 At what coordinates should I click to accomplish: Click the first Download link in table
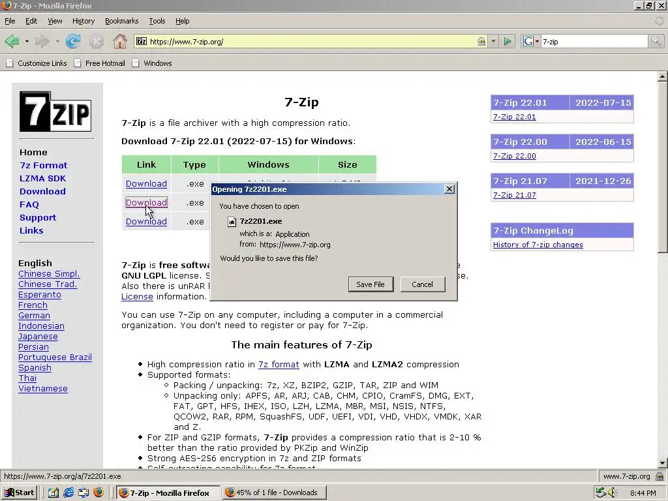(146, 183)
